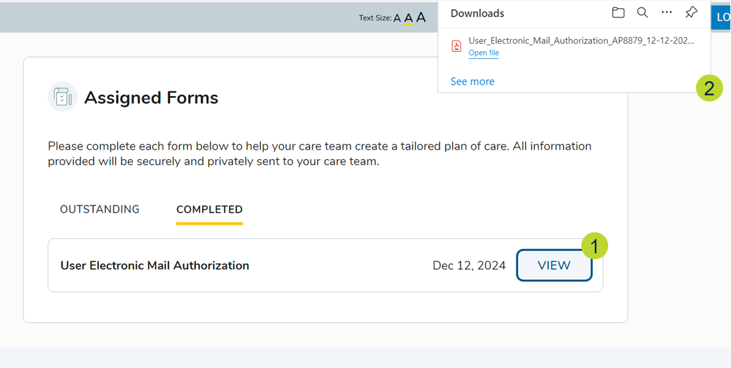
Task: Open more options in Downloads panel
Action: (667, 13)
